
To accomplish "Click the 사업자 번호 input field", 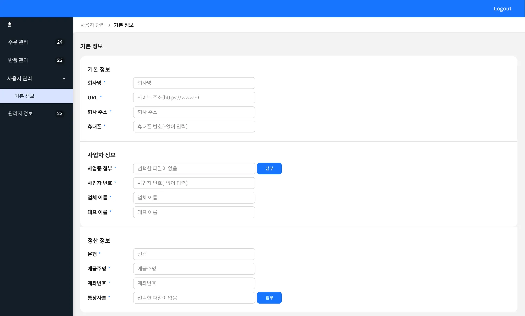I will point(194,183).
